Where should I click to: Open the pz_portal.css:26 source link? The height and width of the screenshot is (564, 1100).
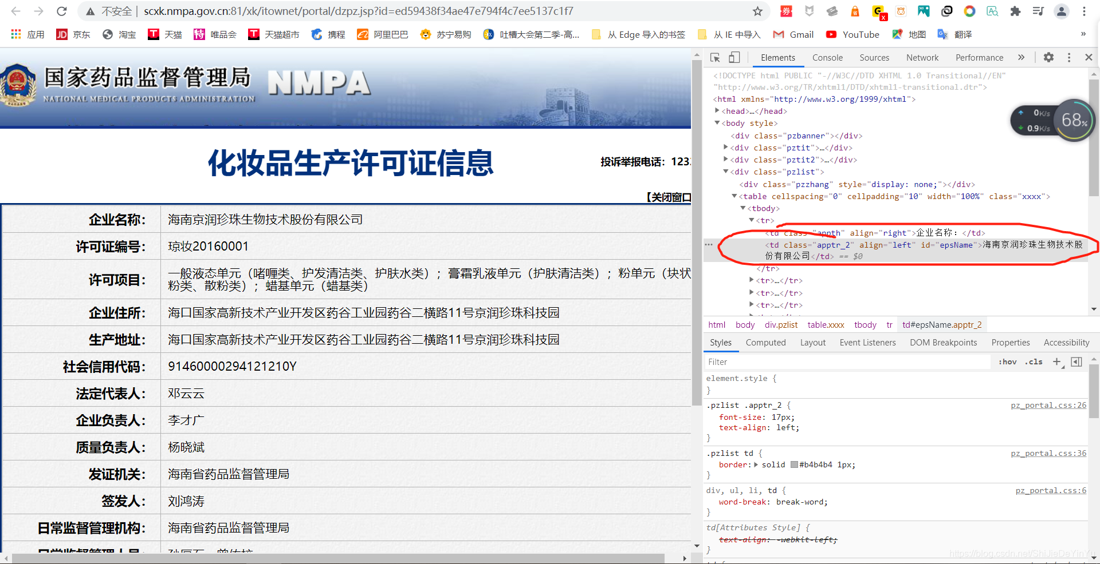point(1048,405)
